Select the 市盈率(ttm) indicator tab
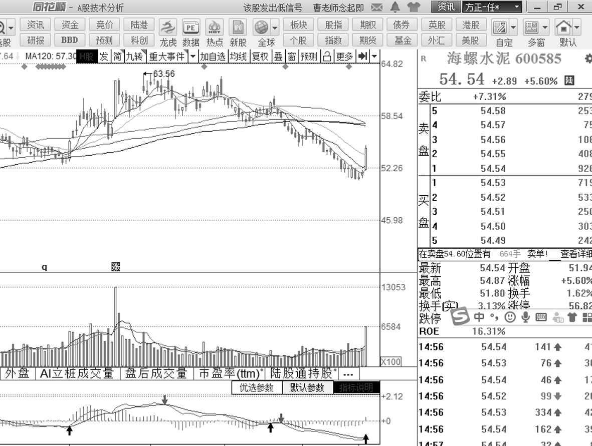The width and height of the screenshot is (592, 446). coord(230,373)
